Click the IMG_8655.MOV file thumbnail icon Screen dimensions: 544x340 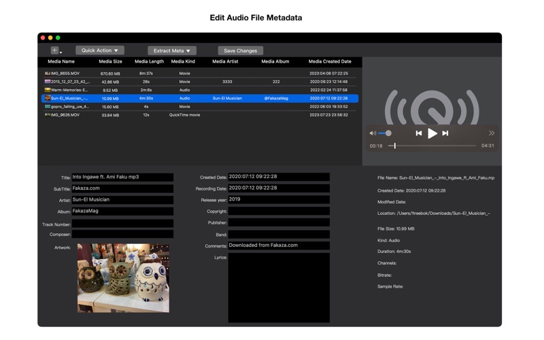pyautogui.click(x=48, y=73)
